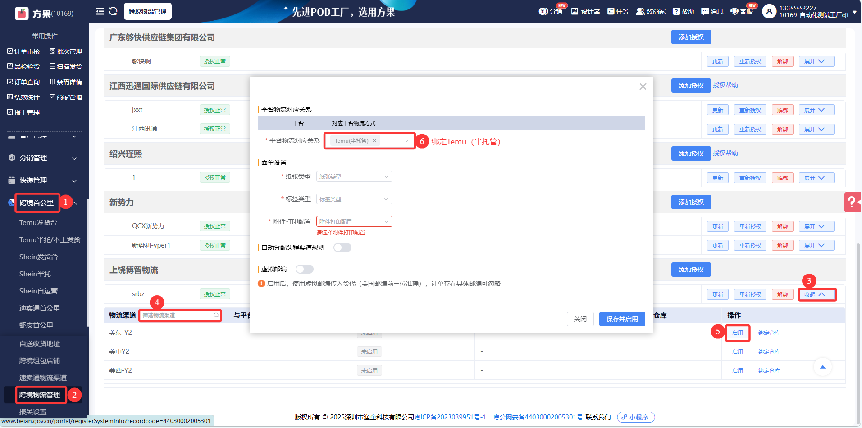Expand the 够快啊 row with 展开
Image resolution: width=862 pixels, height=428 pixels.
coord(816,62)
